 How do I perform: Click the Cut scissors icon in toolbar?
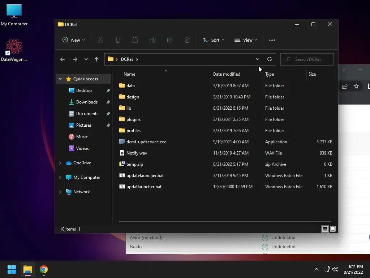(x=100, y=40)
